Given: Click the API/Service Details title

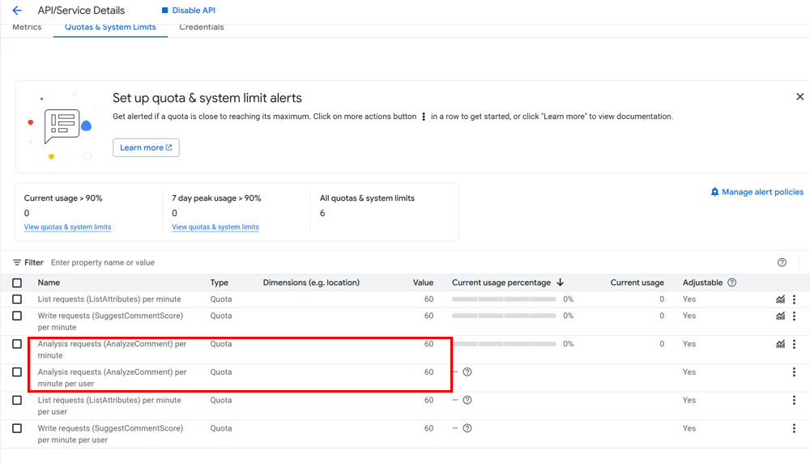Looking at the screenshot, I should 81,11.
